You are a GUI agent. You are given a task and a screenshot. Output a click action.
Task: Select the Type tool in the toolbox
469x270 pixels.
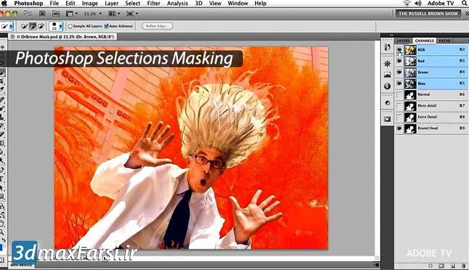2,179
